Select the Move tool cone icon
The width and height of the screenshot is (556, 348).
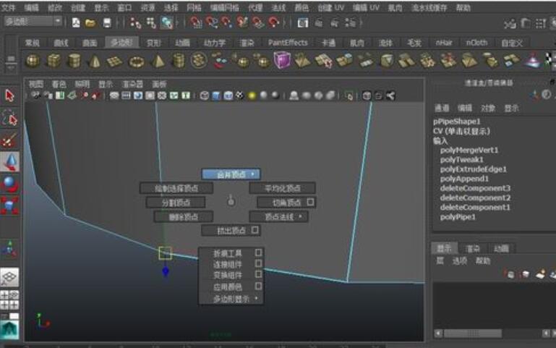point(9,162)
